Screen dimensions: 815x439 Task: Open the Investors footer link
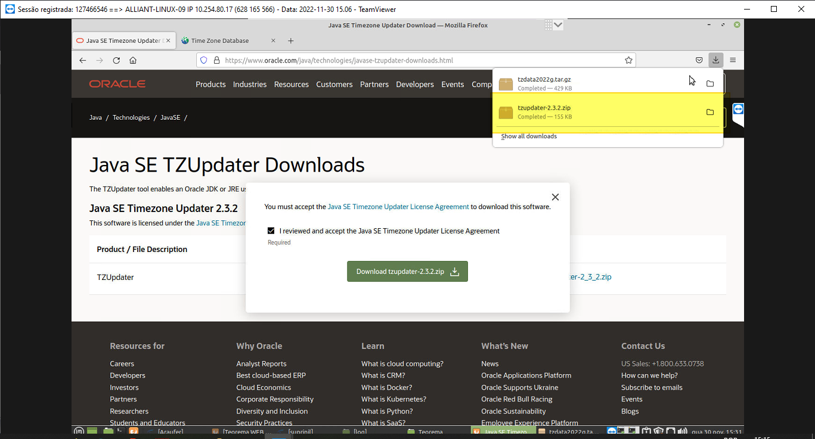124,387
